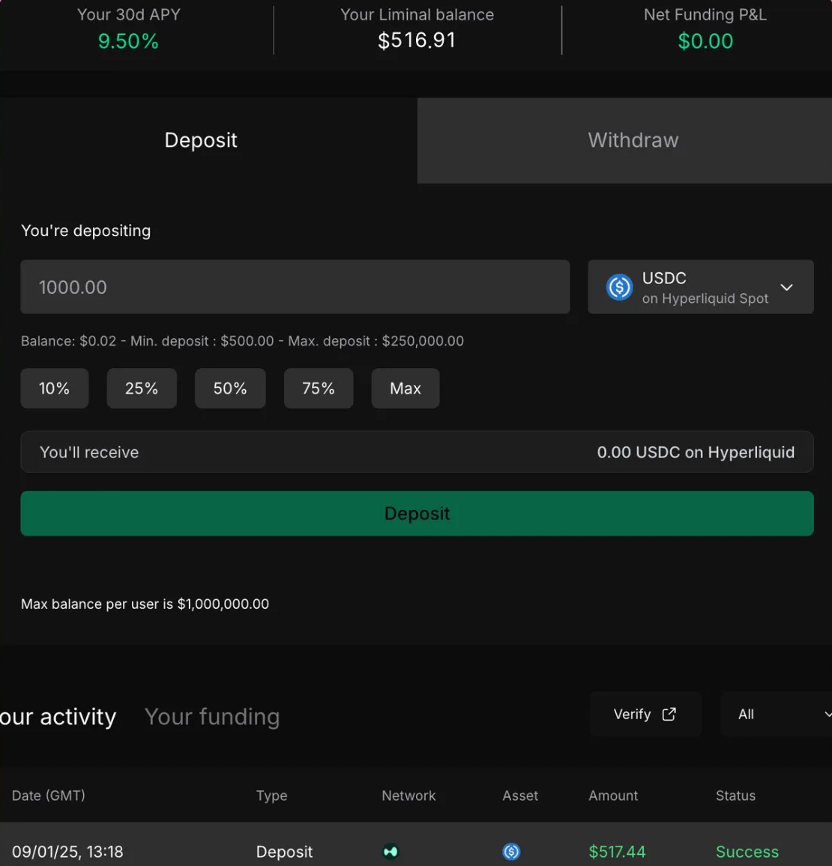Switch to the Withdraw tab
This screenshot has width=832, height=866.
[x=633, y=140]
